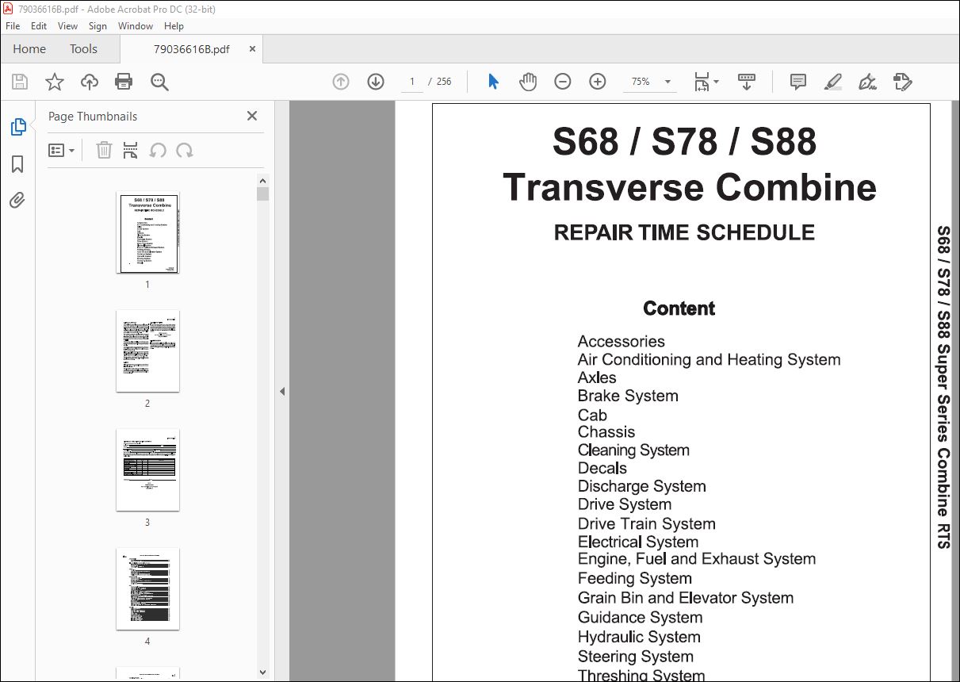
Task: Close the Page Thumbnails panel
Action: click(x=252, y=116)
